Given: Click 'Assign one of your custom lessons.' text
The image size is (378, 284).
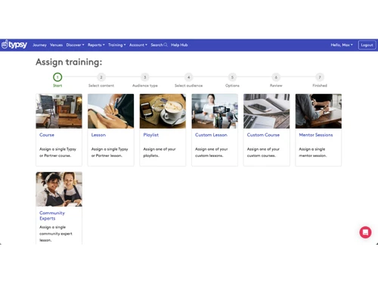Looking at the screenshot, I should pos(211,152).
